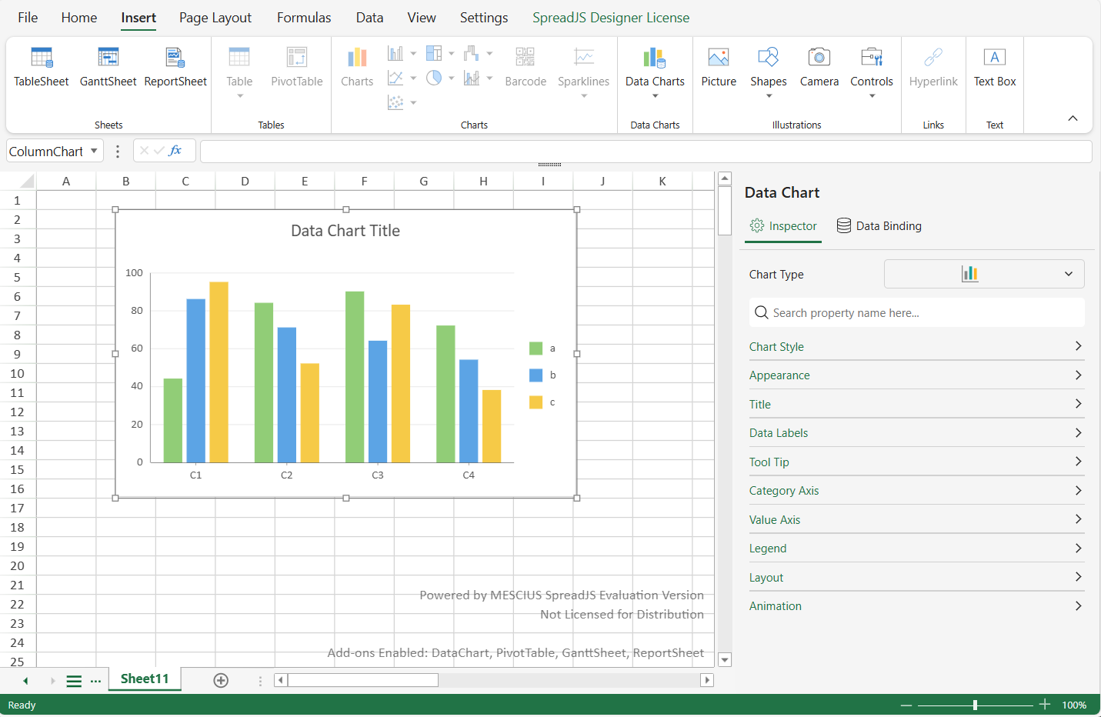Collapse the ribbon with the chevron
Screen dimensions: 1101x717
(1073, 118)
